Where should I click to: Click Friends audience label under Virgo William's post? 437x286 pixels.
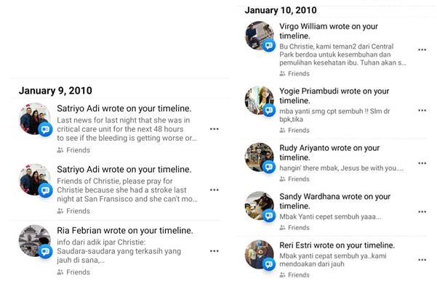[x=299, y=74]
